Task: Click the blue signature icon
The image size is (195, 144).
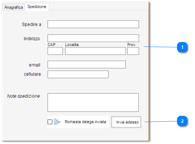Action: click(57, 122)
